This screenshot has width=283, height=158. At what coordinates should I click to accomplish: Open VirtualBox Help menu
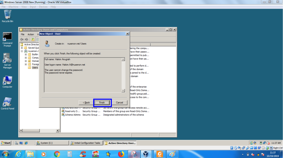[x=53, y=7]
